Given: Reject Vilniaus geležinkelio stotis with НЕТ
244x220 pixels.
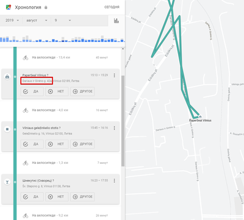Looking at the screenshot, I should tap(57, 144).
